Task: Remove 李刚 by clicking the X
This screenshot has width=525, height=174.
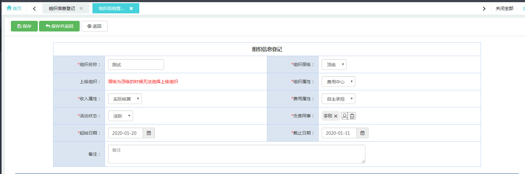Action: point(336,116)
